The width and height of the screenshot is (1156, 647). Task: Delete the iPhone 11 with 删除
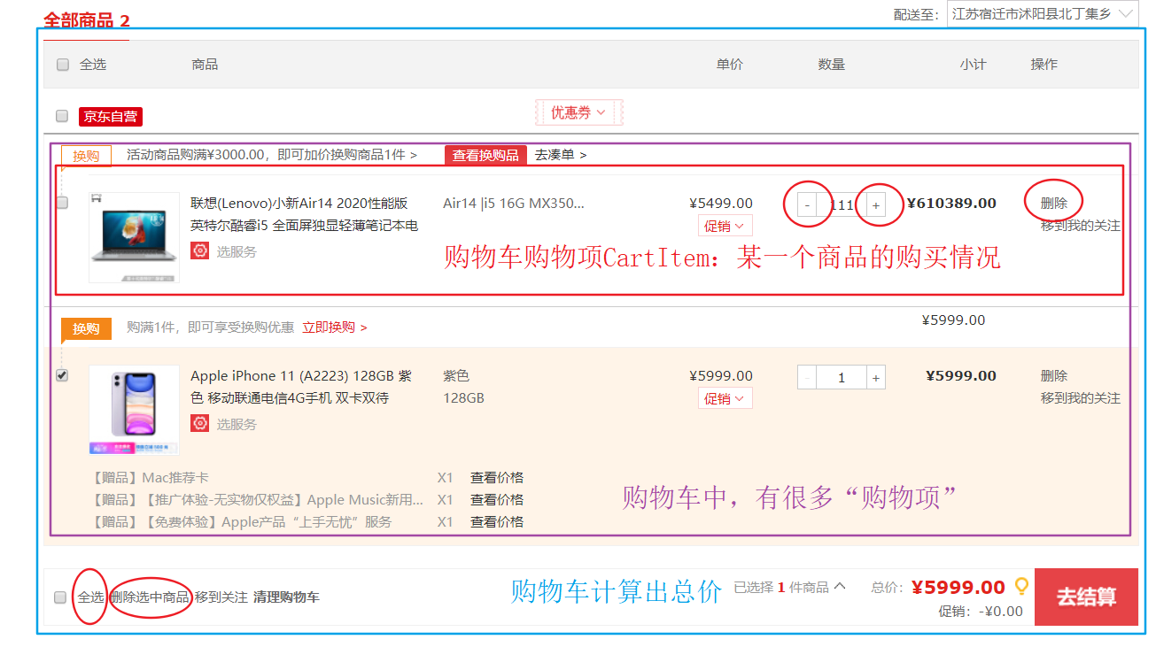tap(1054, 375)
